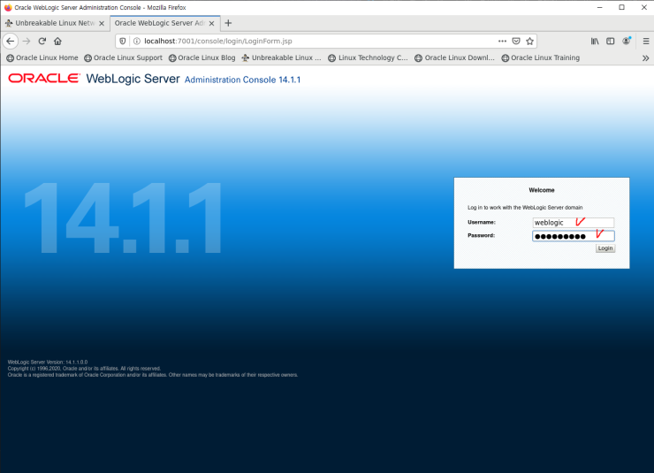
Task: Save page to Pocket icon
Action: coord(516,41)
